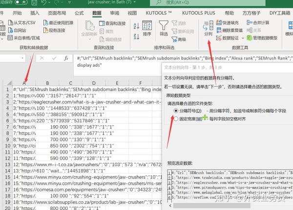Open the 方方格子 ribbon tab
The image size is (293, 210).
coord(251,13)
